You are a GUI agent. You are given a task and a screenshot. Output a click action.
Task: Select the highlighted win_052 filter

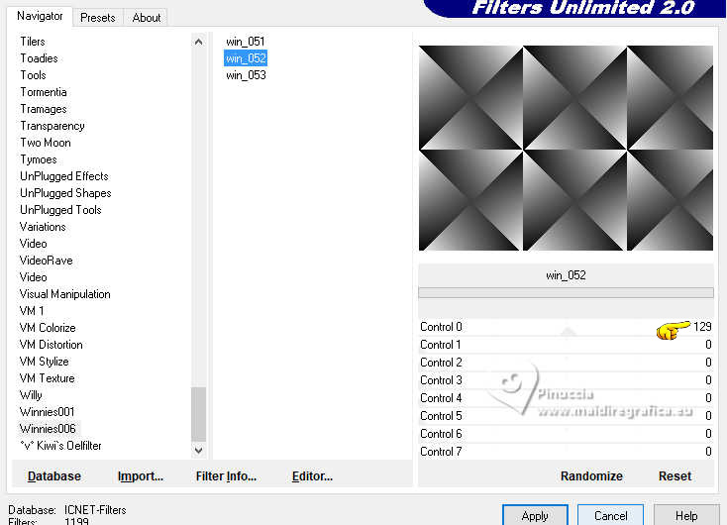click(246, 58)
